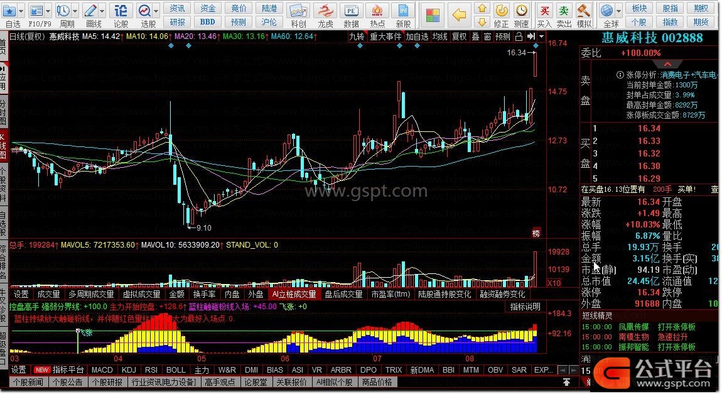The width and height of the screenshot is (722, 394).
Task: Open the chart header dropdown triangle
Action: pyautogui.click(x=541, y=36)
